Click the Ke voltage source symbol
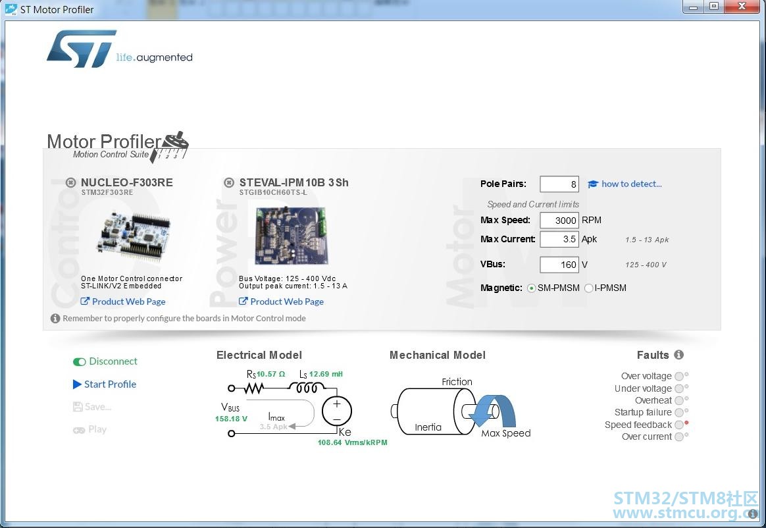Image resolution: width=766 pixels, height=528 pixels. pos(336,411)
